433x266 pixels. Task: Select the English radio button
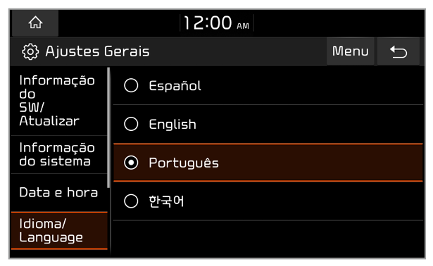131,124
